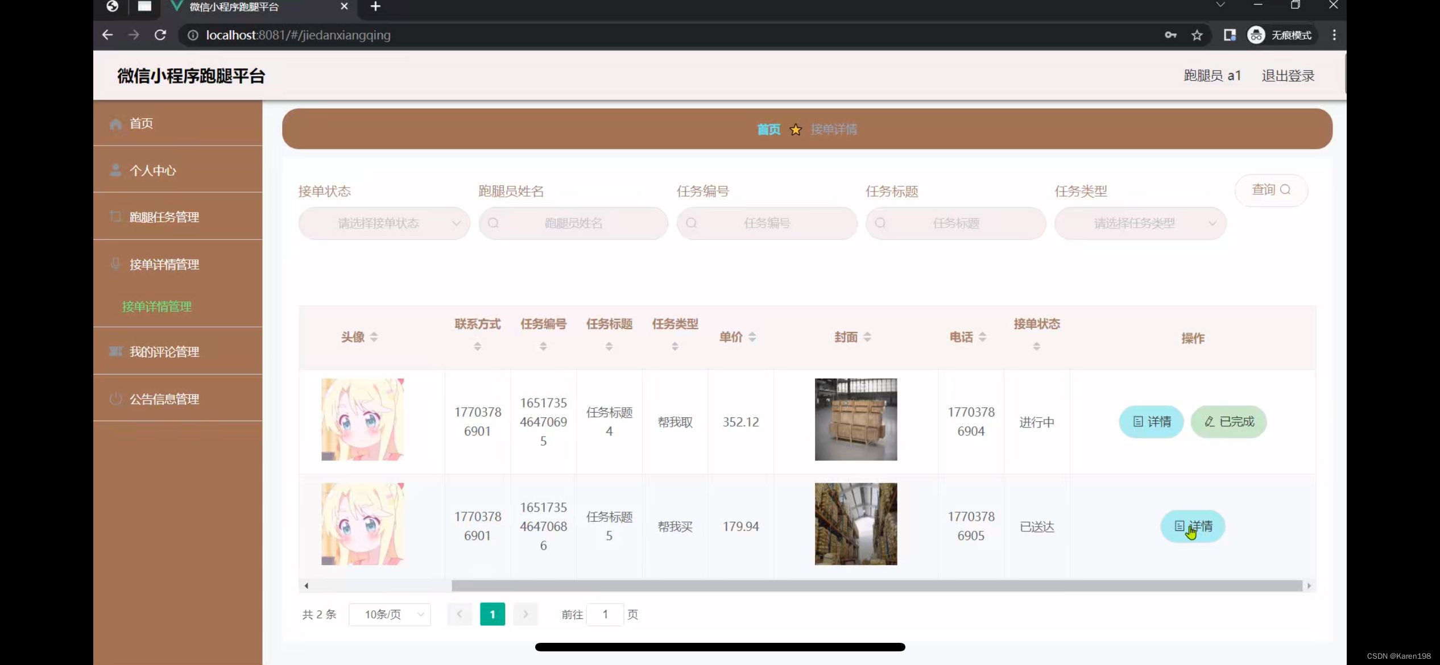Viewport: 1440px width, 665px height.
Task: Go to page 1 in pagination
Action: point(493,614)
